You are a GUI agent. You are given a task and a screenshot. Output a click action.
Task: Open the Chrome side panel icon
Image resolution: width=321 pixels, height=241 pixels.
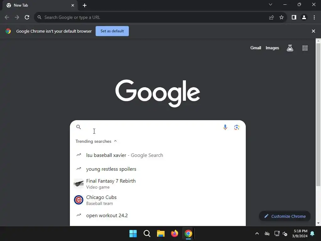[294, 18]
